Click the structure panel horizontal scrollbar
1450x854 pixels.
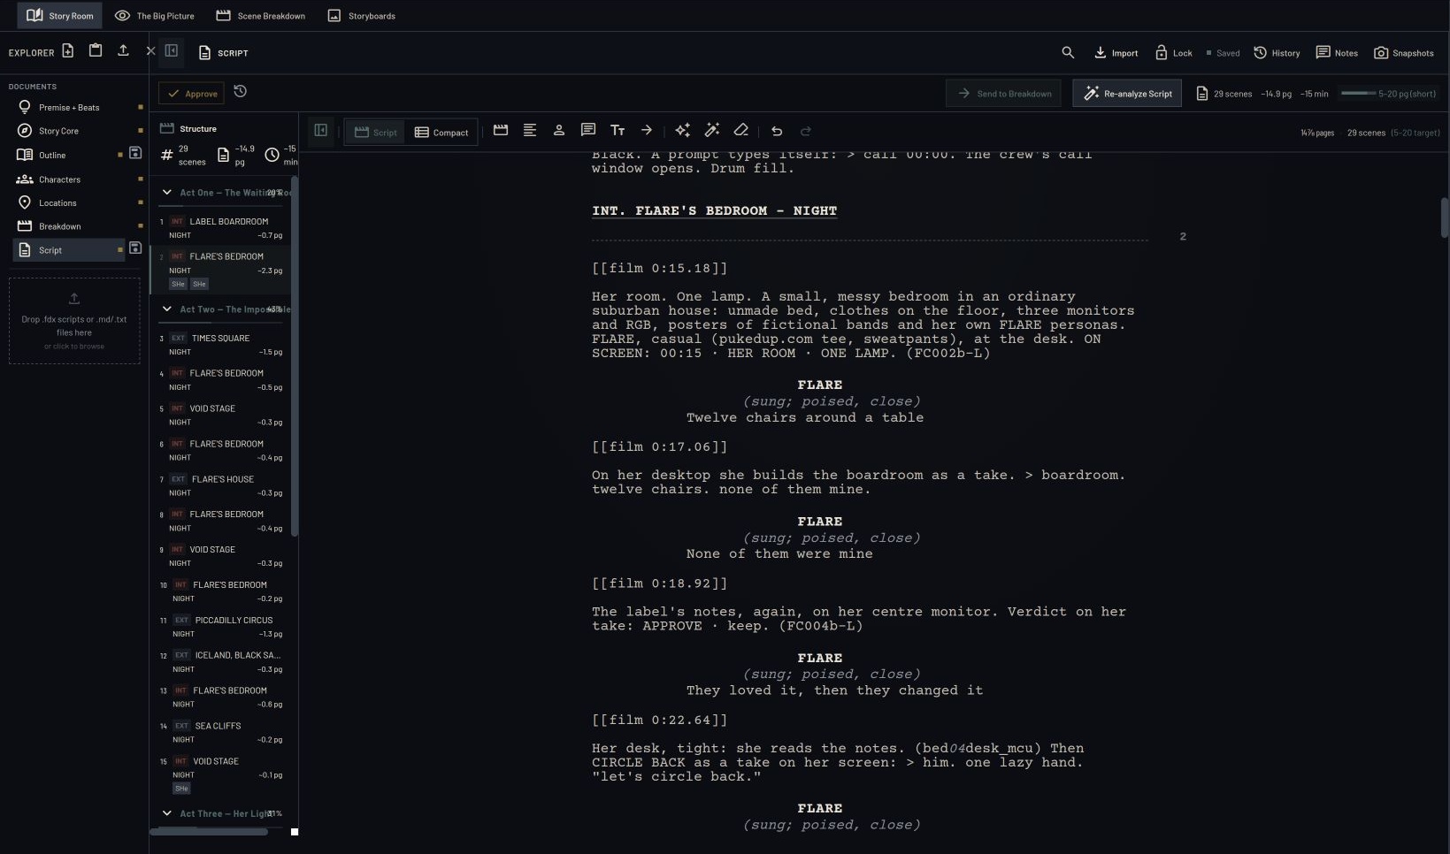(210, 831)
